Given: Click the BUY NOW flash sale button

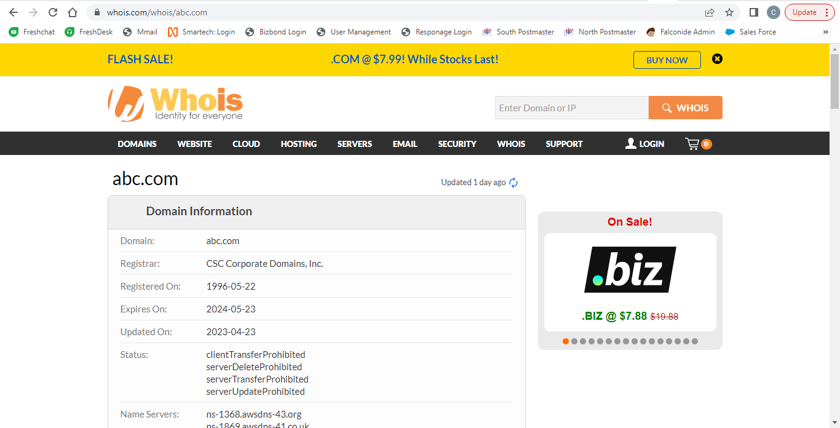Looking at the screenshot, I should click(667, 60).
